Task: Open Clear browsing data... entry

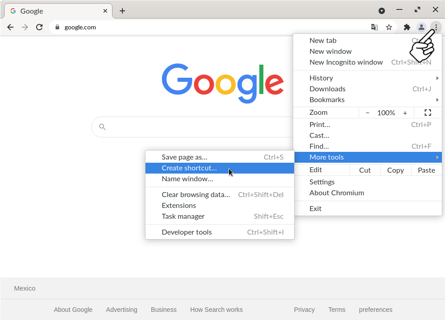Action: (x=220, y=194)
